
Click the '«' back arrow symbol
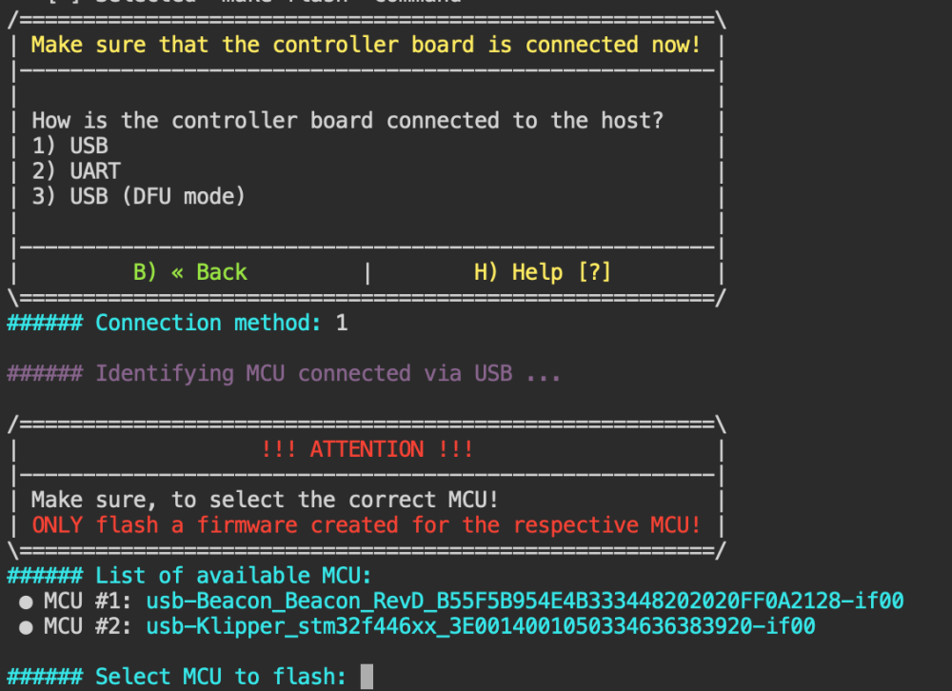tap(177, 272)
